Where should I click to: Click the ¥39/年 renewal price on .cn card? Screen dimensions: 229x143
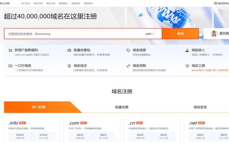click(x=140, y=135)
